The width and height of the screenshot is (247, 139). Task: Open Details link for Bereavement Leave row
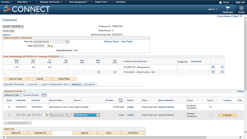(130, 107)
